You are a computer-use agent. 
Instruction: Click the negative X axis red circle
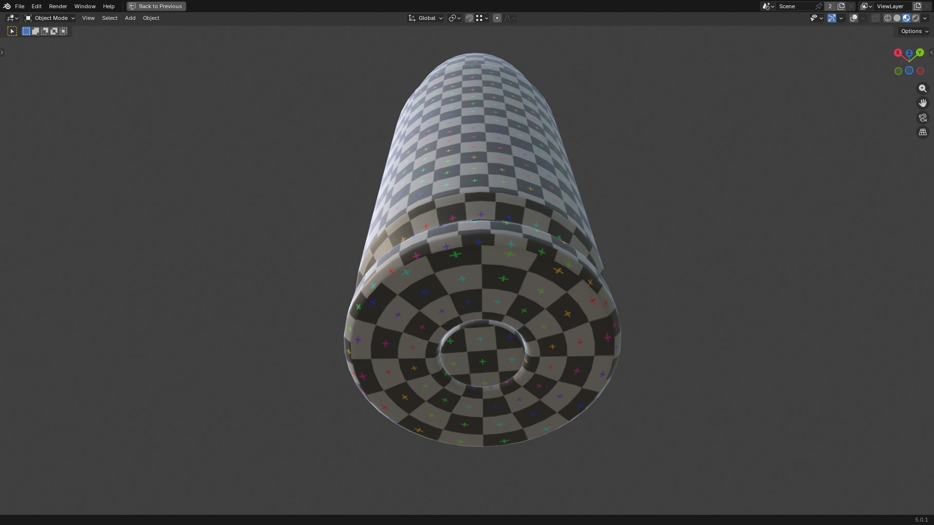click(x=920, y=71)
